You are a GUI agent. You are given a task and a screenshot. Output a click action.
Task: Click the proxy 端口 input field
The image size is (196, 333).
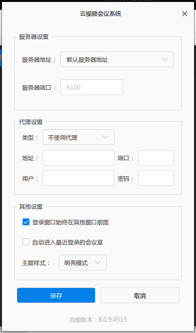coord(156,158)
